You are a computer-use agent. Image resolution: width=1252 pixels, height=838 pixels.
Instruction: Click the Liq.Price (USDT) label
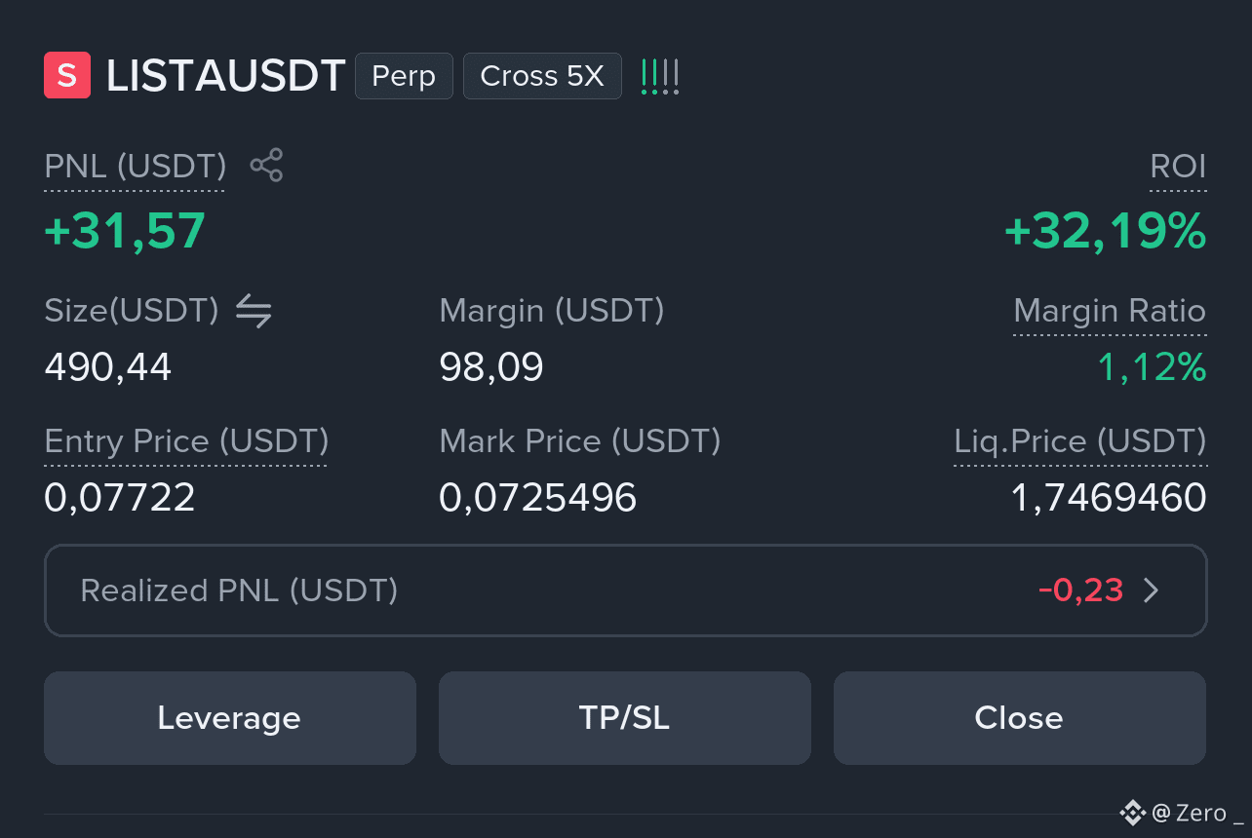(1080, 441)
